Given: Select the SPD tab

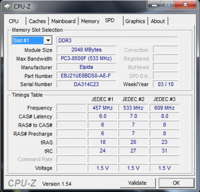Looking at the screenshot, I should pyautogui.click(x=110, y=20).
